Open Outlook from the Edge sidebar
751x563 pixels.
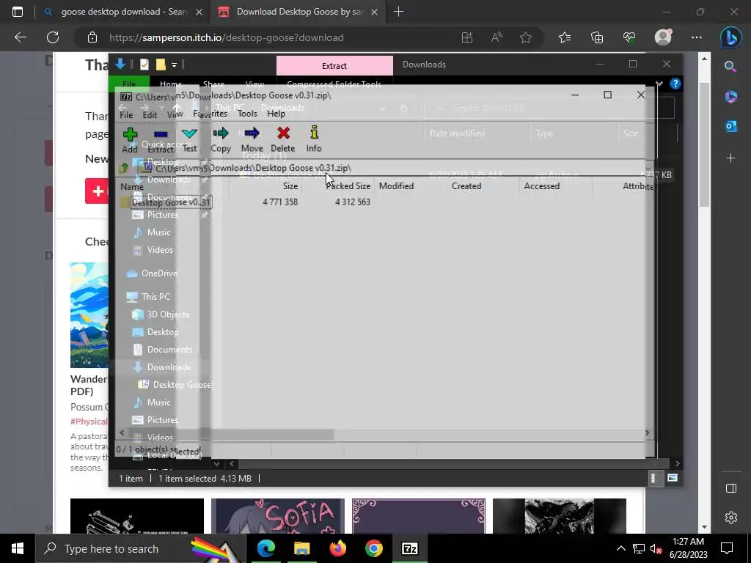pos(730,126)
